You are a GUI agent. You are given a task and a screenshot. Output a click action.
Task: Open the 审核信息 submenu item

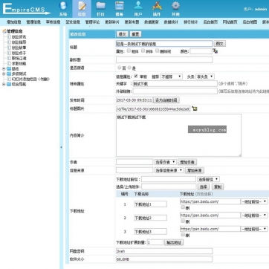(53, 22)
